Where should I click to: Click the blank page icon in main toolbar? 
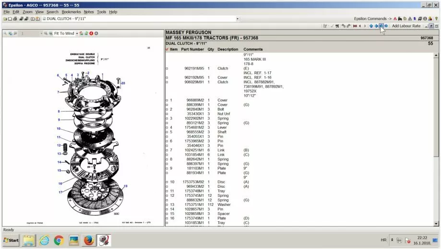[10, 19]
